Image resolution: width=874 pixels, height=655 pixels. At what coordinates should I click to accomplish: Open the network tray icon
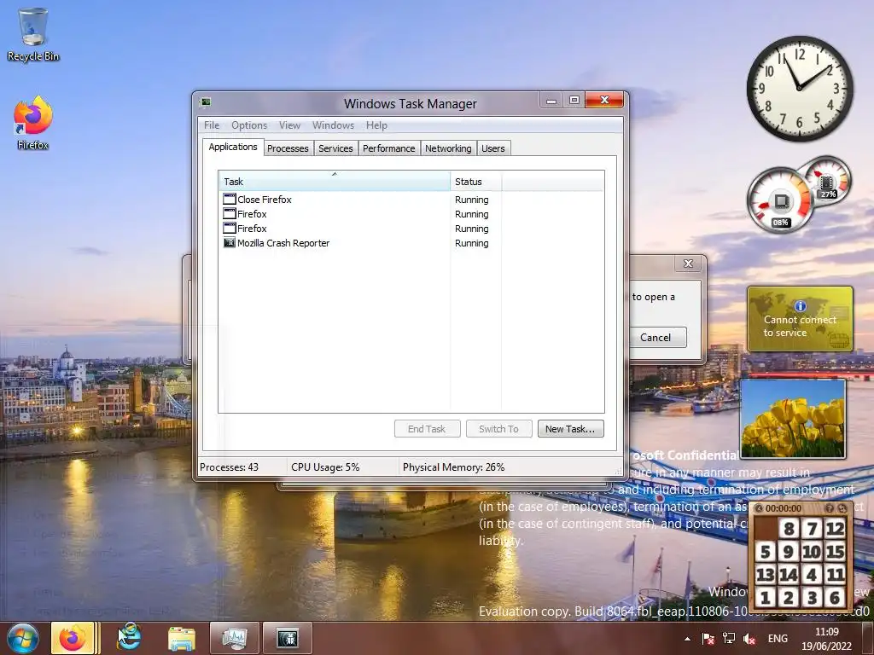729,639
